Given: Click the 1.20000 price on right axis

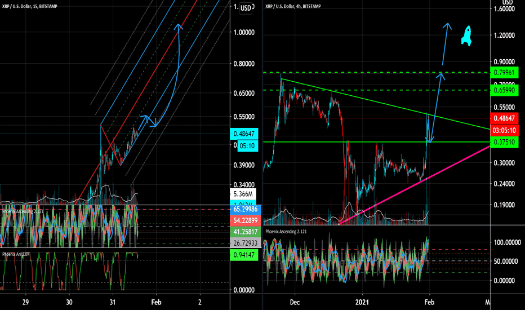Looking at the screenshot, I should click(x=504, y=36).
